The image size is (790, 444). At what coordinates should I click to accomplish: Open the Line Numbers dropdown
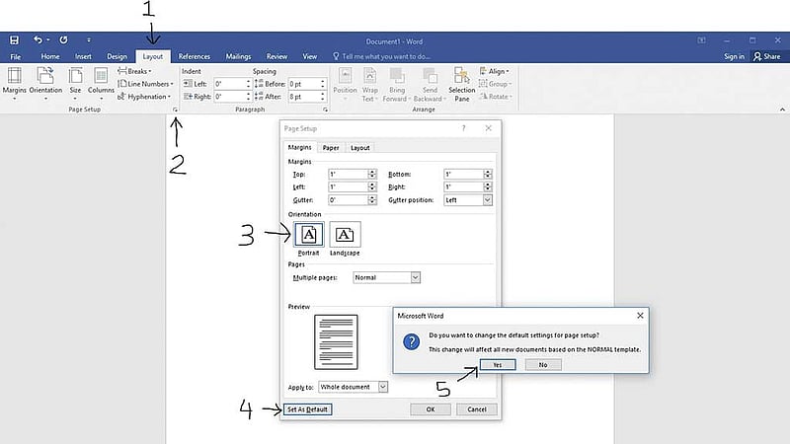coord(145,84)
